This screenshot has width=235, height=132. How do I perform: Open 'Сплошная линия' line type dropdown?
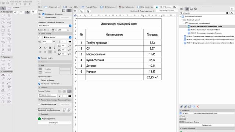(48, 95)
